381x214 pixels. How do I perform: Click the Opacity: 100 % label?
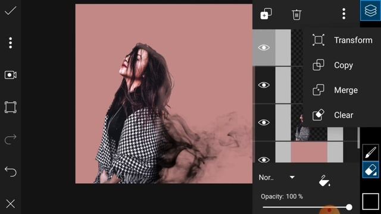[x=282, y=196]
